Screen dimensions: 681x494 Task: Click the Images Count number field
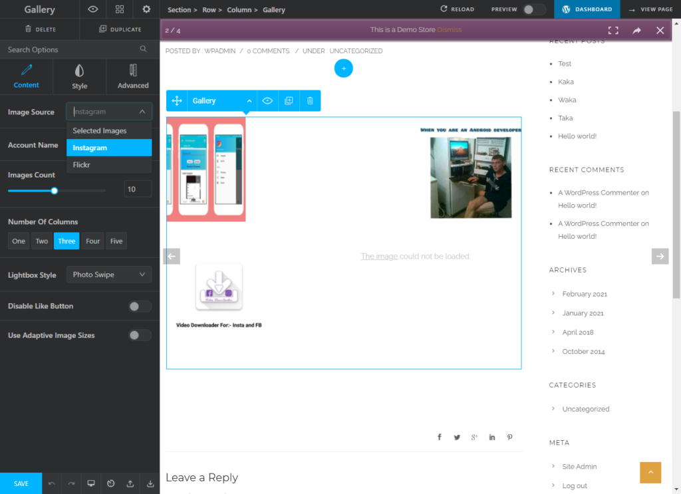(138, 189)
